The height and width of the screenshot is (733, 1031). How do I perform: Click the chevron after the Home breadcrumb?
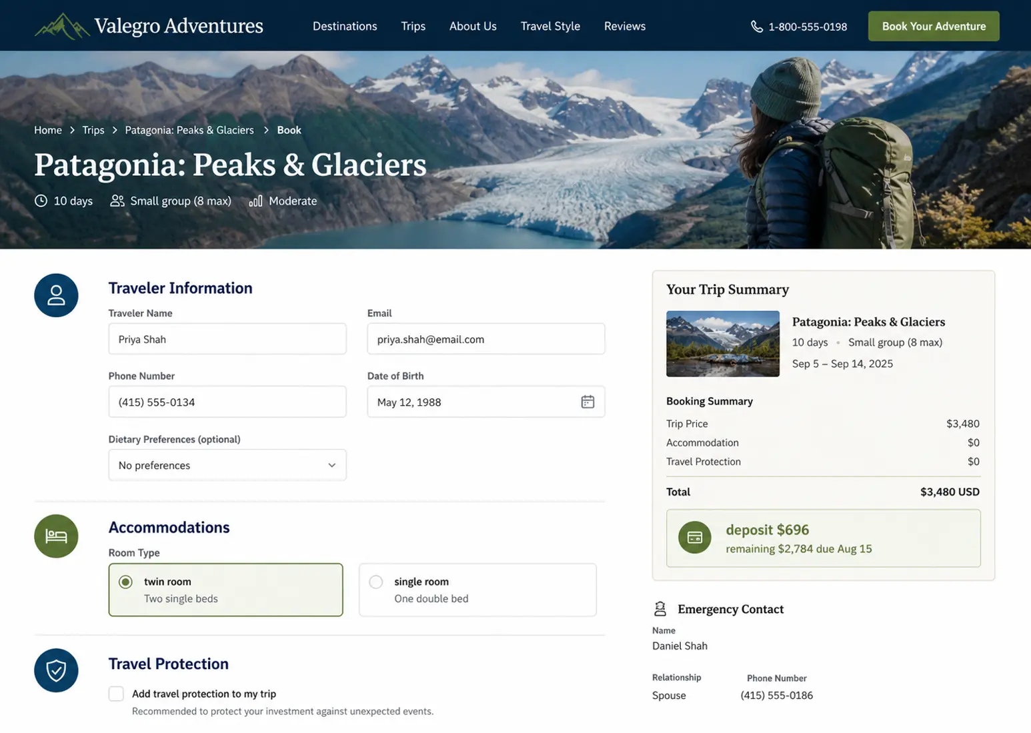pos(72,130)
